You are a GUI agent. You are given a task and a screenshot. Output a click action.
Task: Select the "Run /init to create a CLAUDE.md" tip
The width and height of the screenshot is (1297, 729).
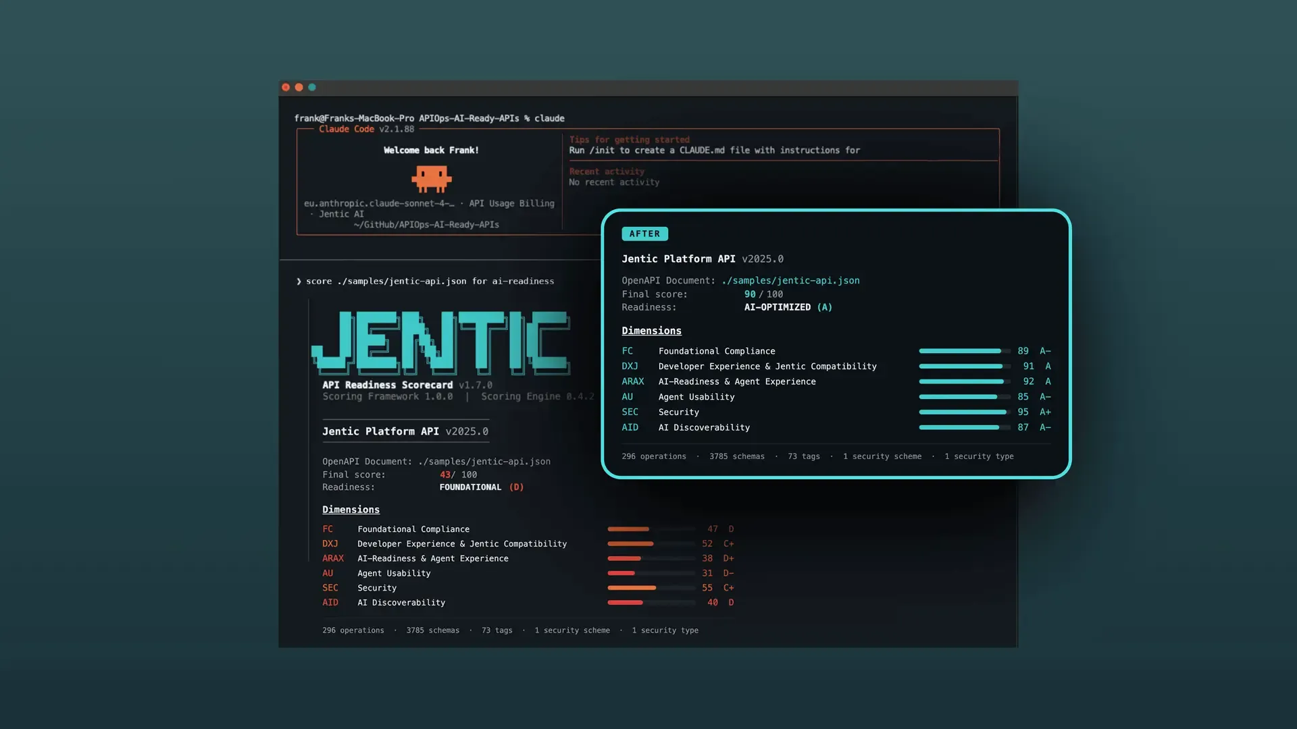714,151
